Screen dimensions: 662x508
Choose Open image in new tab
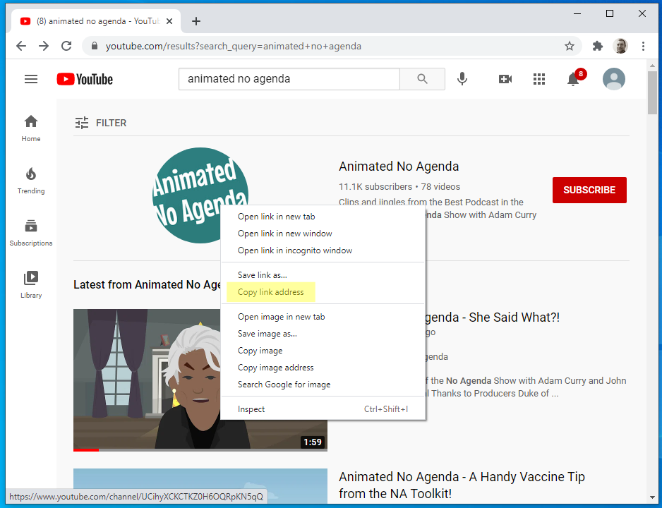[323, 317]
